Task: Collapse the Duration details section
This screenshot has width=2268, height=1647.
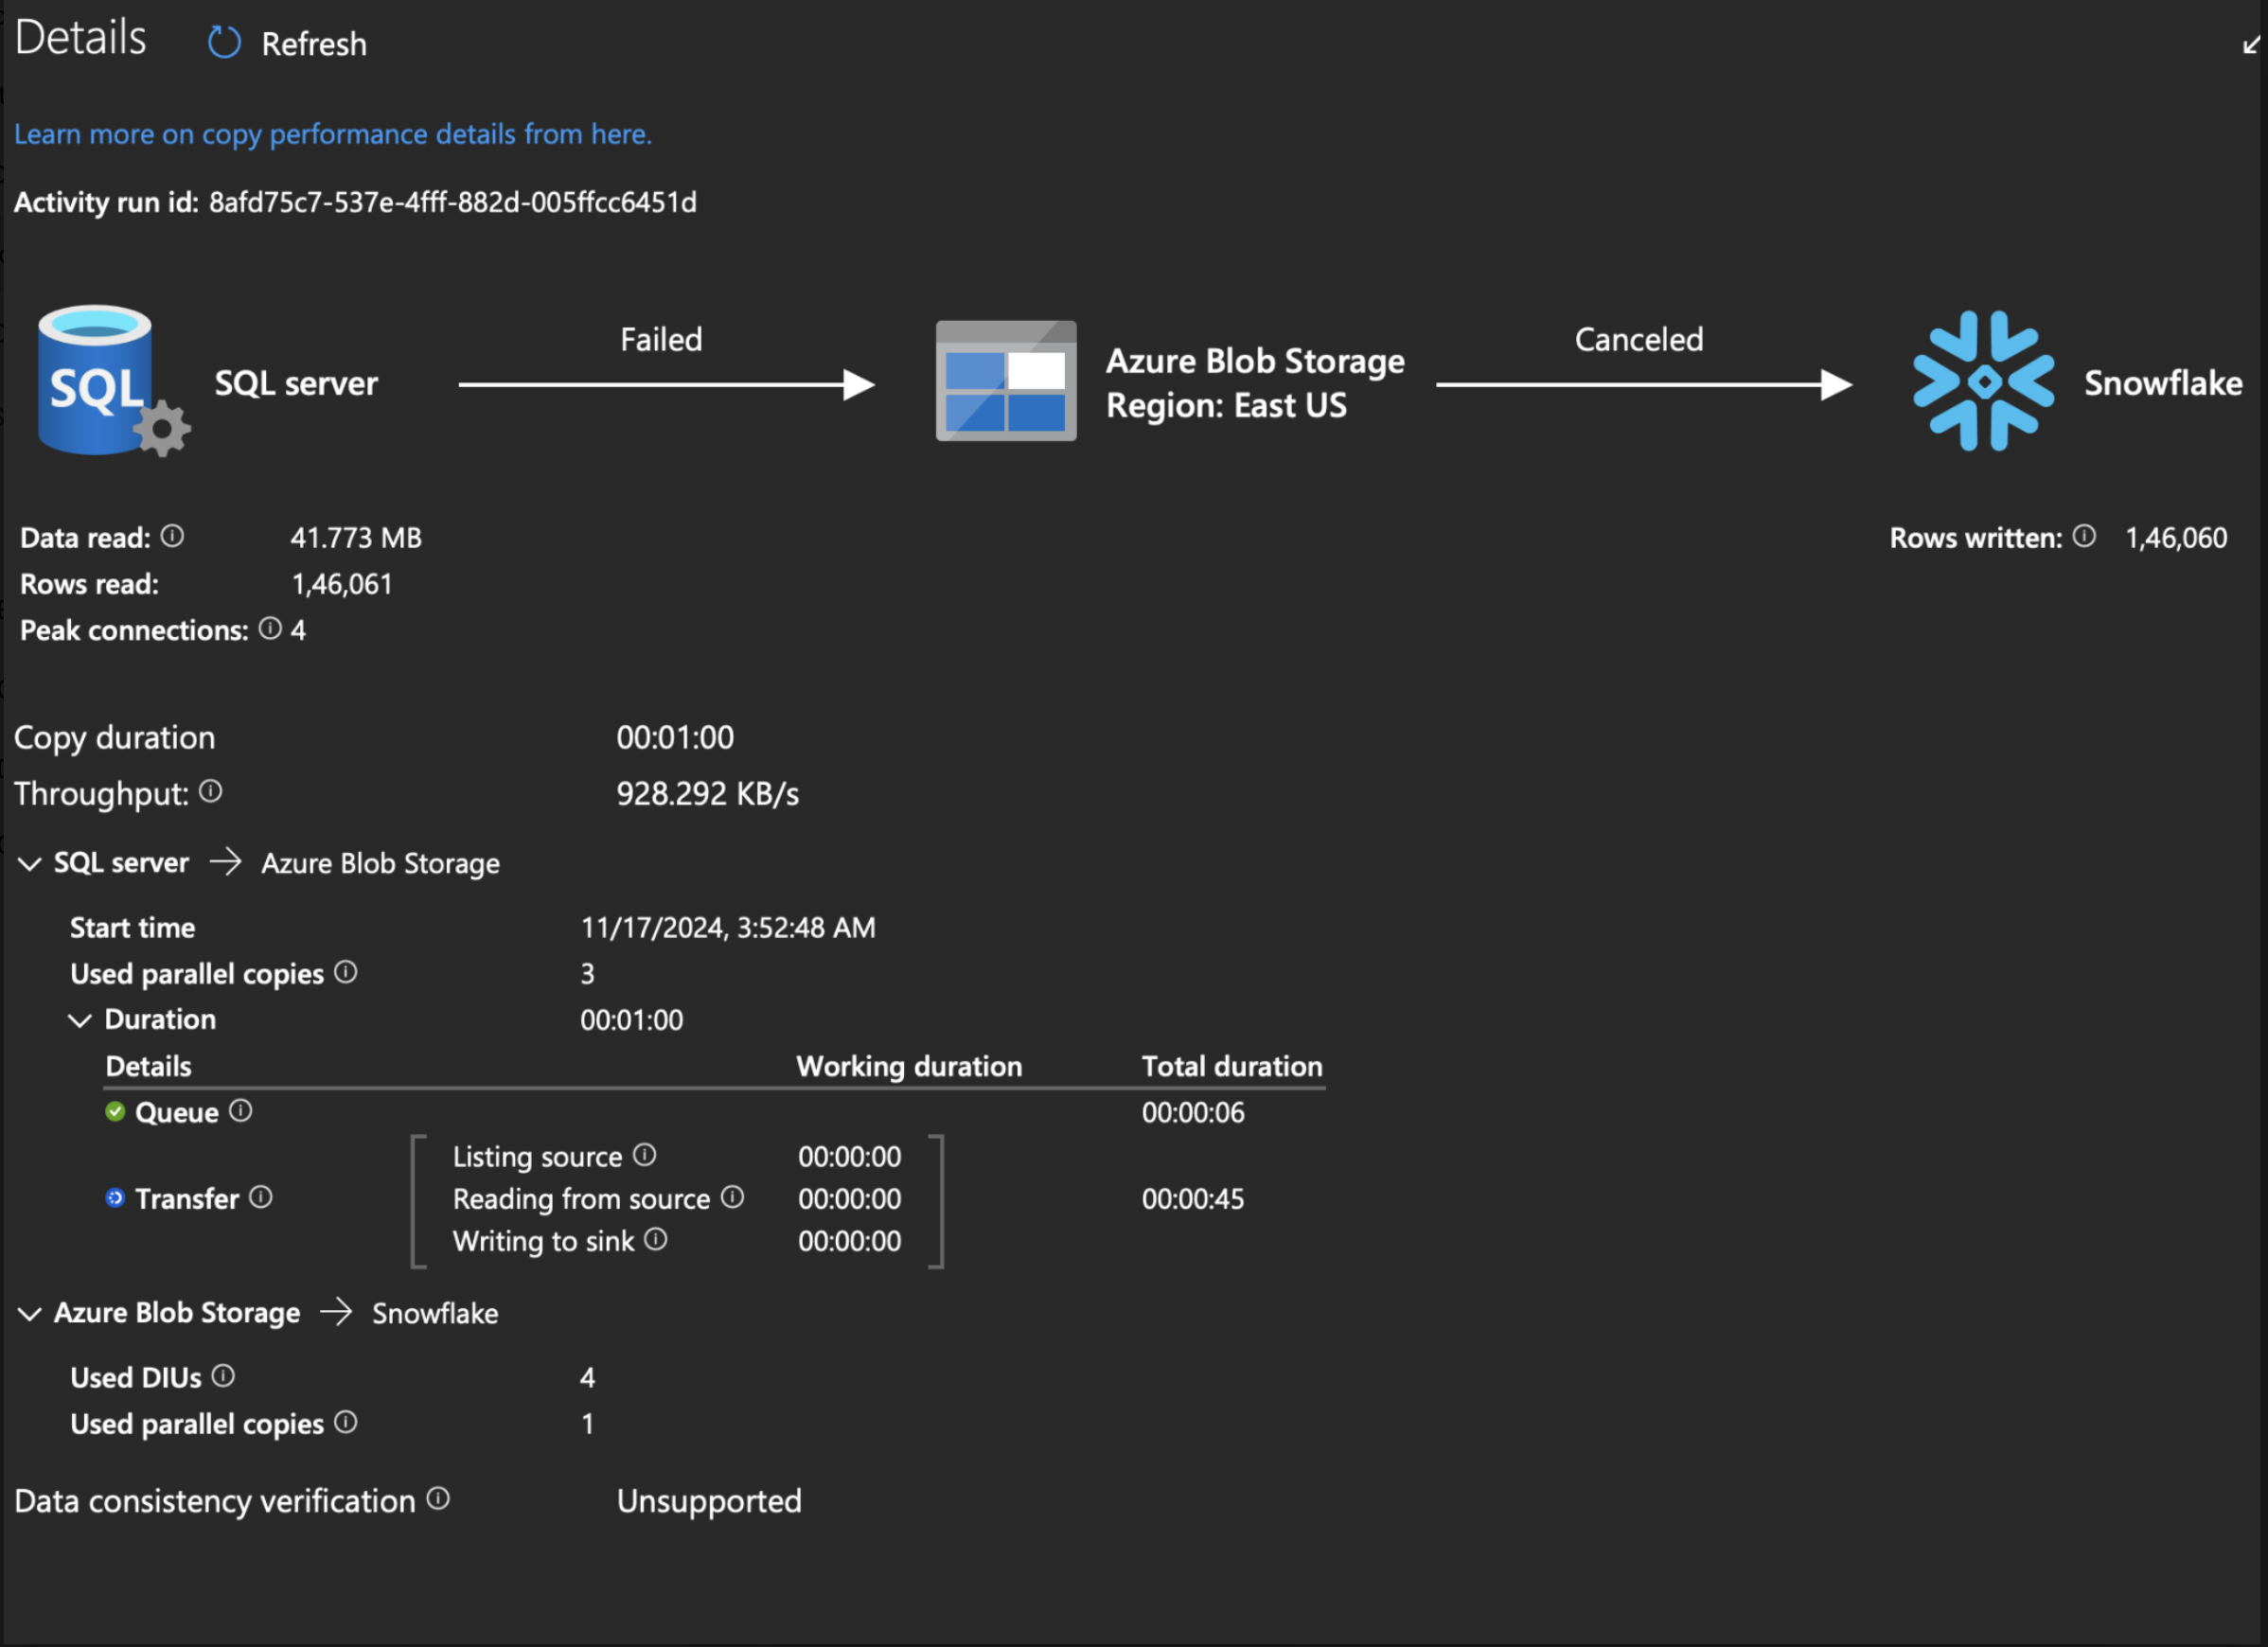Action: [x=80, y=1020]
